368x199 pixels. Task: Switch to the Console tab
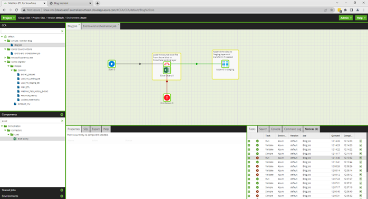click(x=276, y=129)
